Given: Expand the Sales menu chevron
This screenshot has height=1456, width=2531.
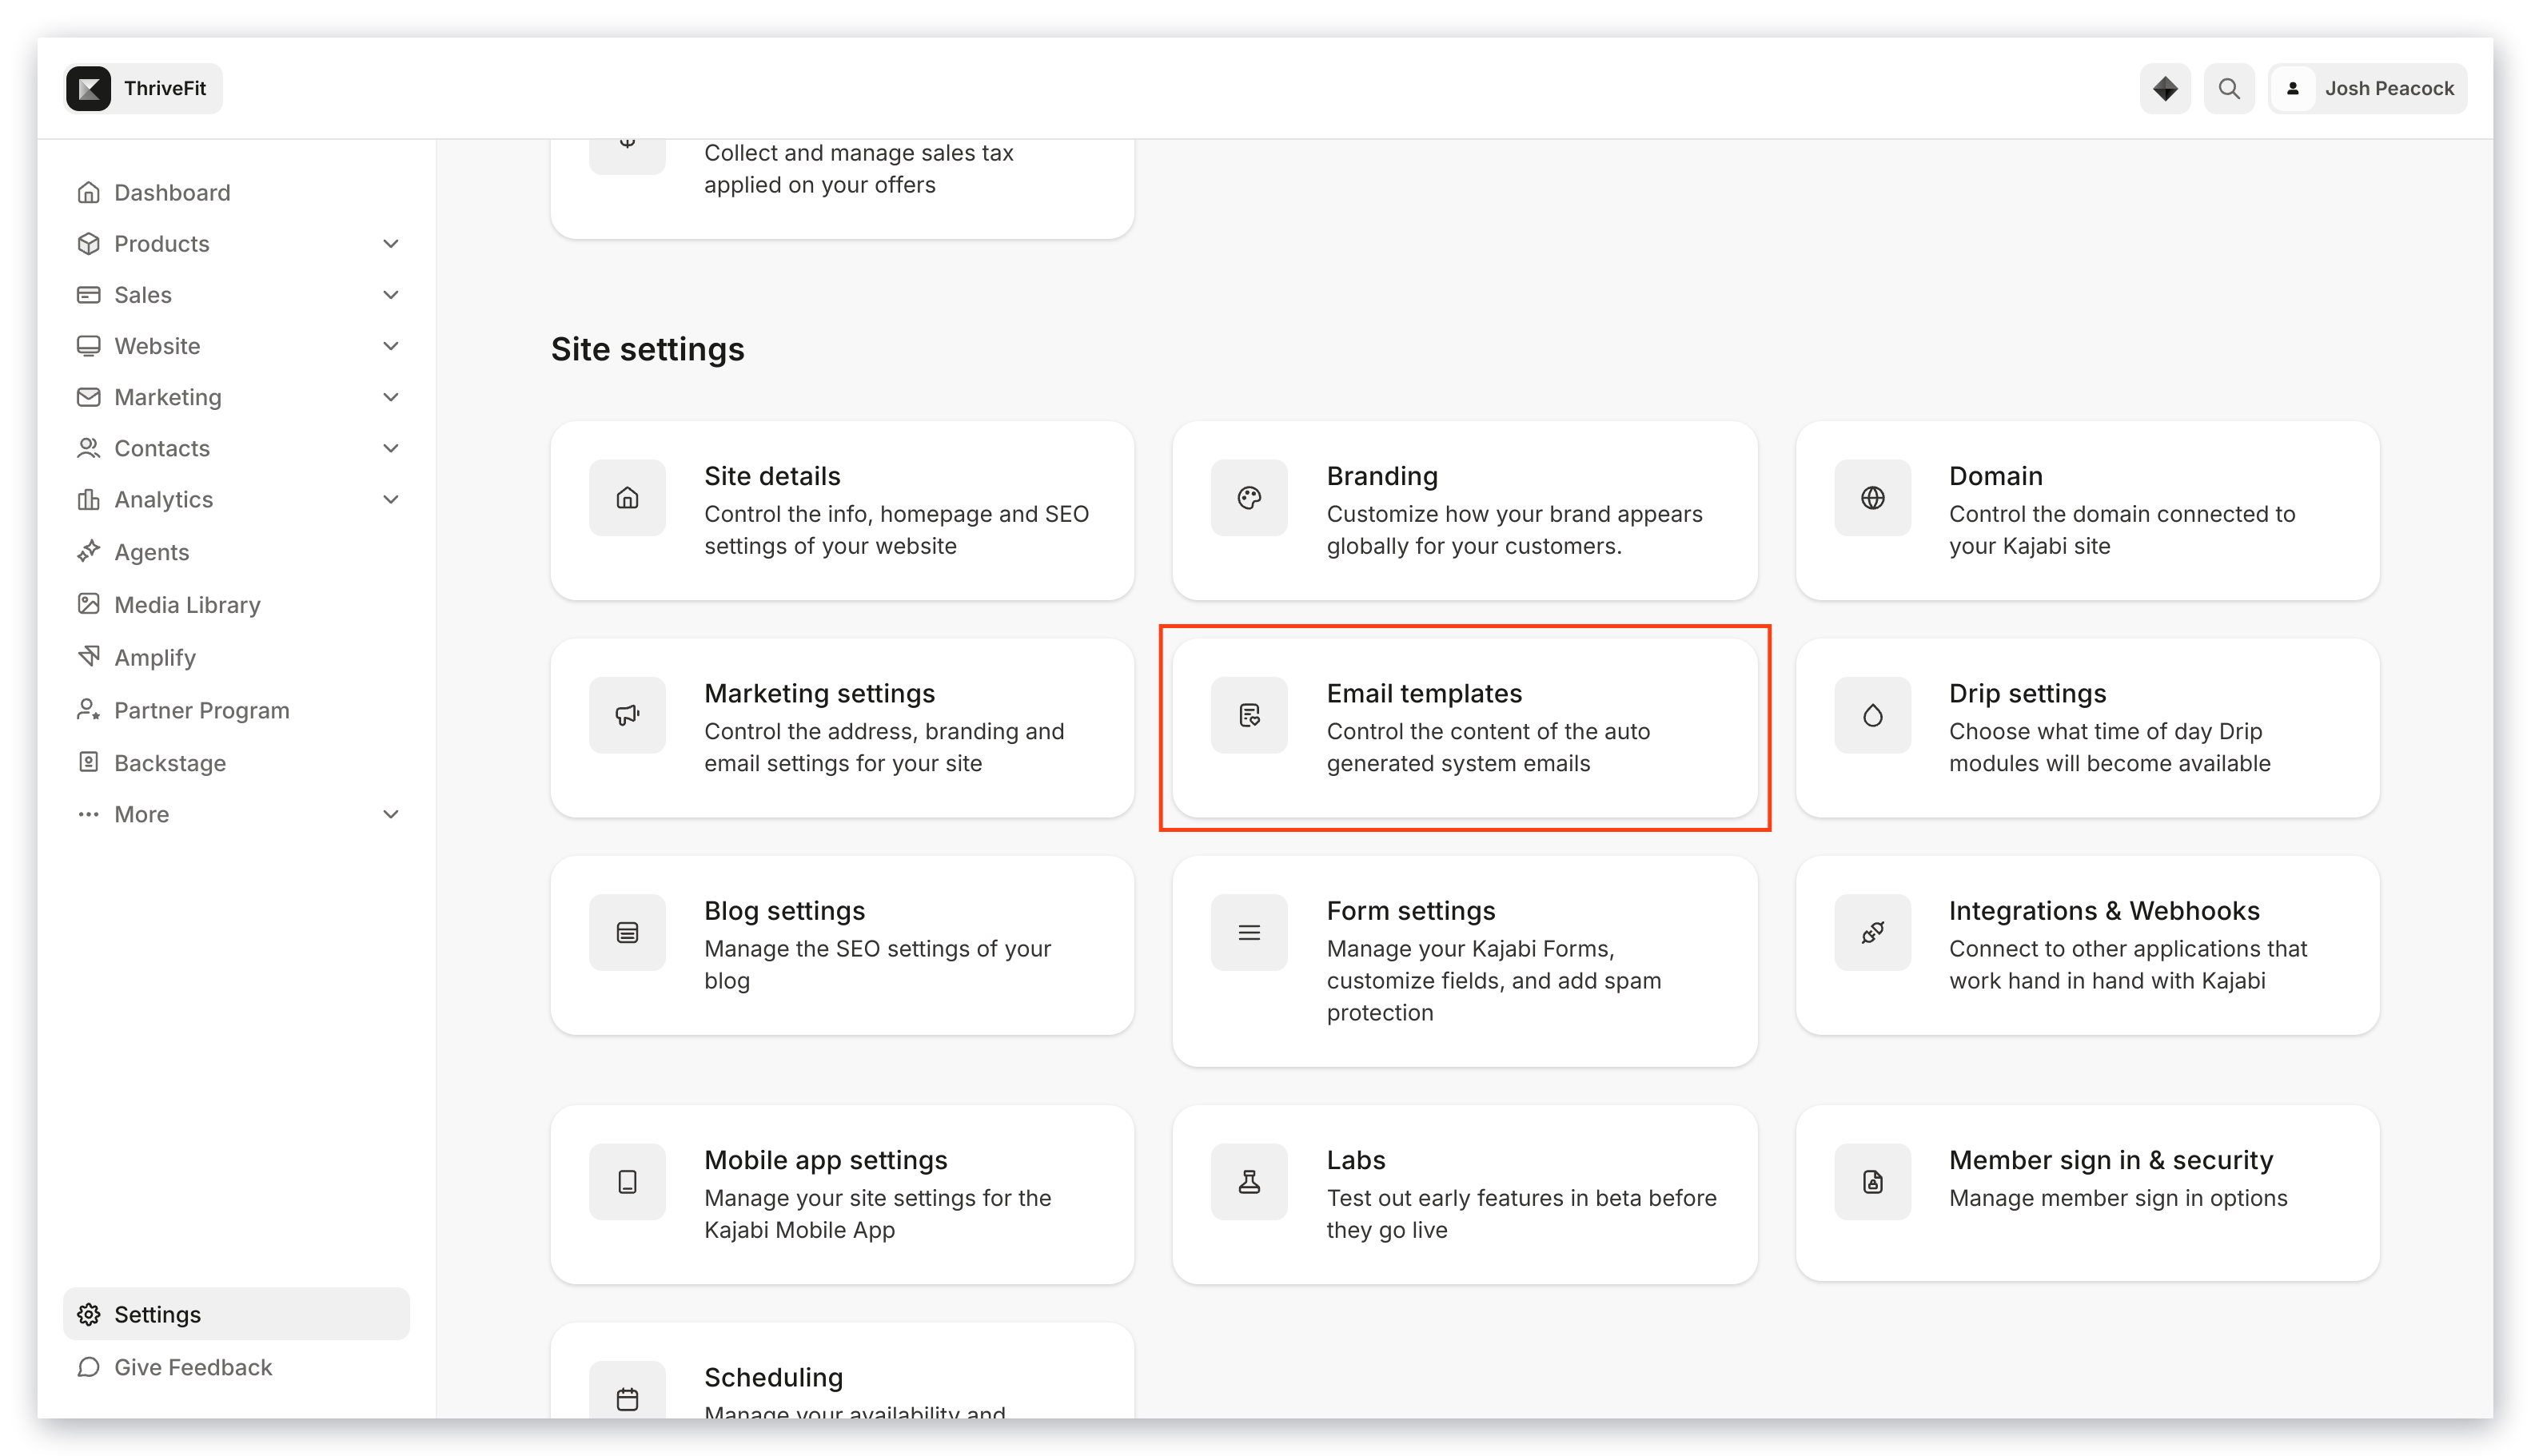Looking at the screenshot, I should 390,294.
